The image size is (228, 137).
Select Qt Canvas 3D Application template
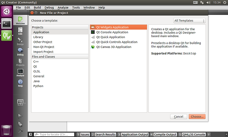click(x=118, y=47)
